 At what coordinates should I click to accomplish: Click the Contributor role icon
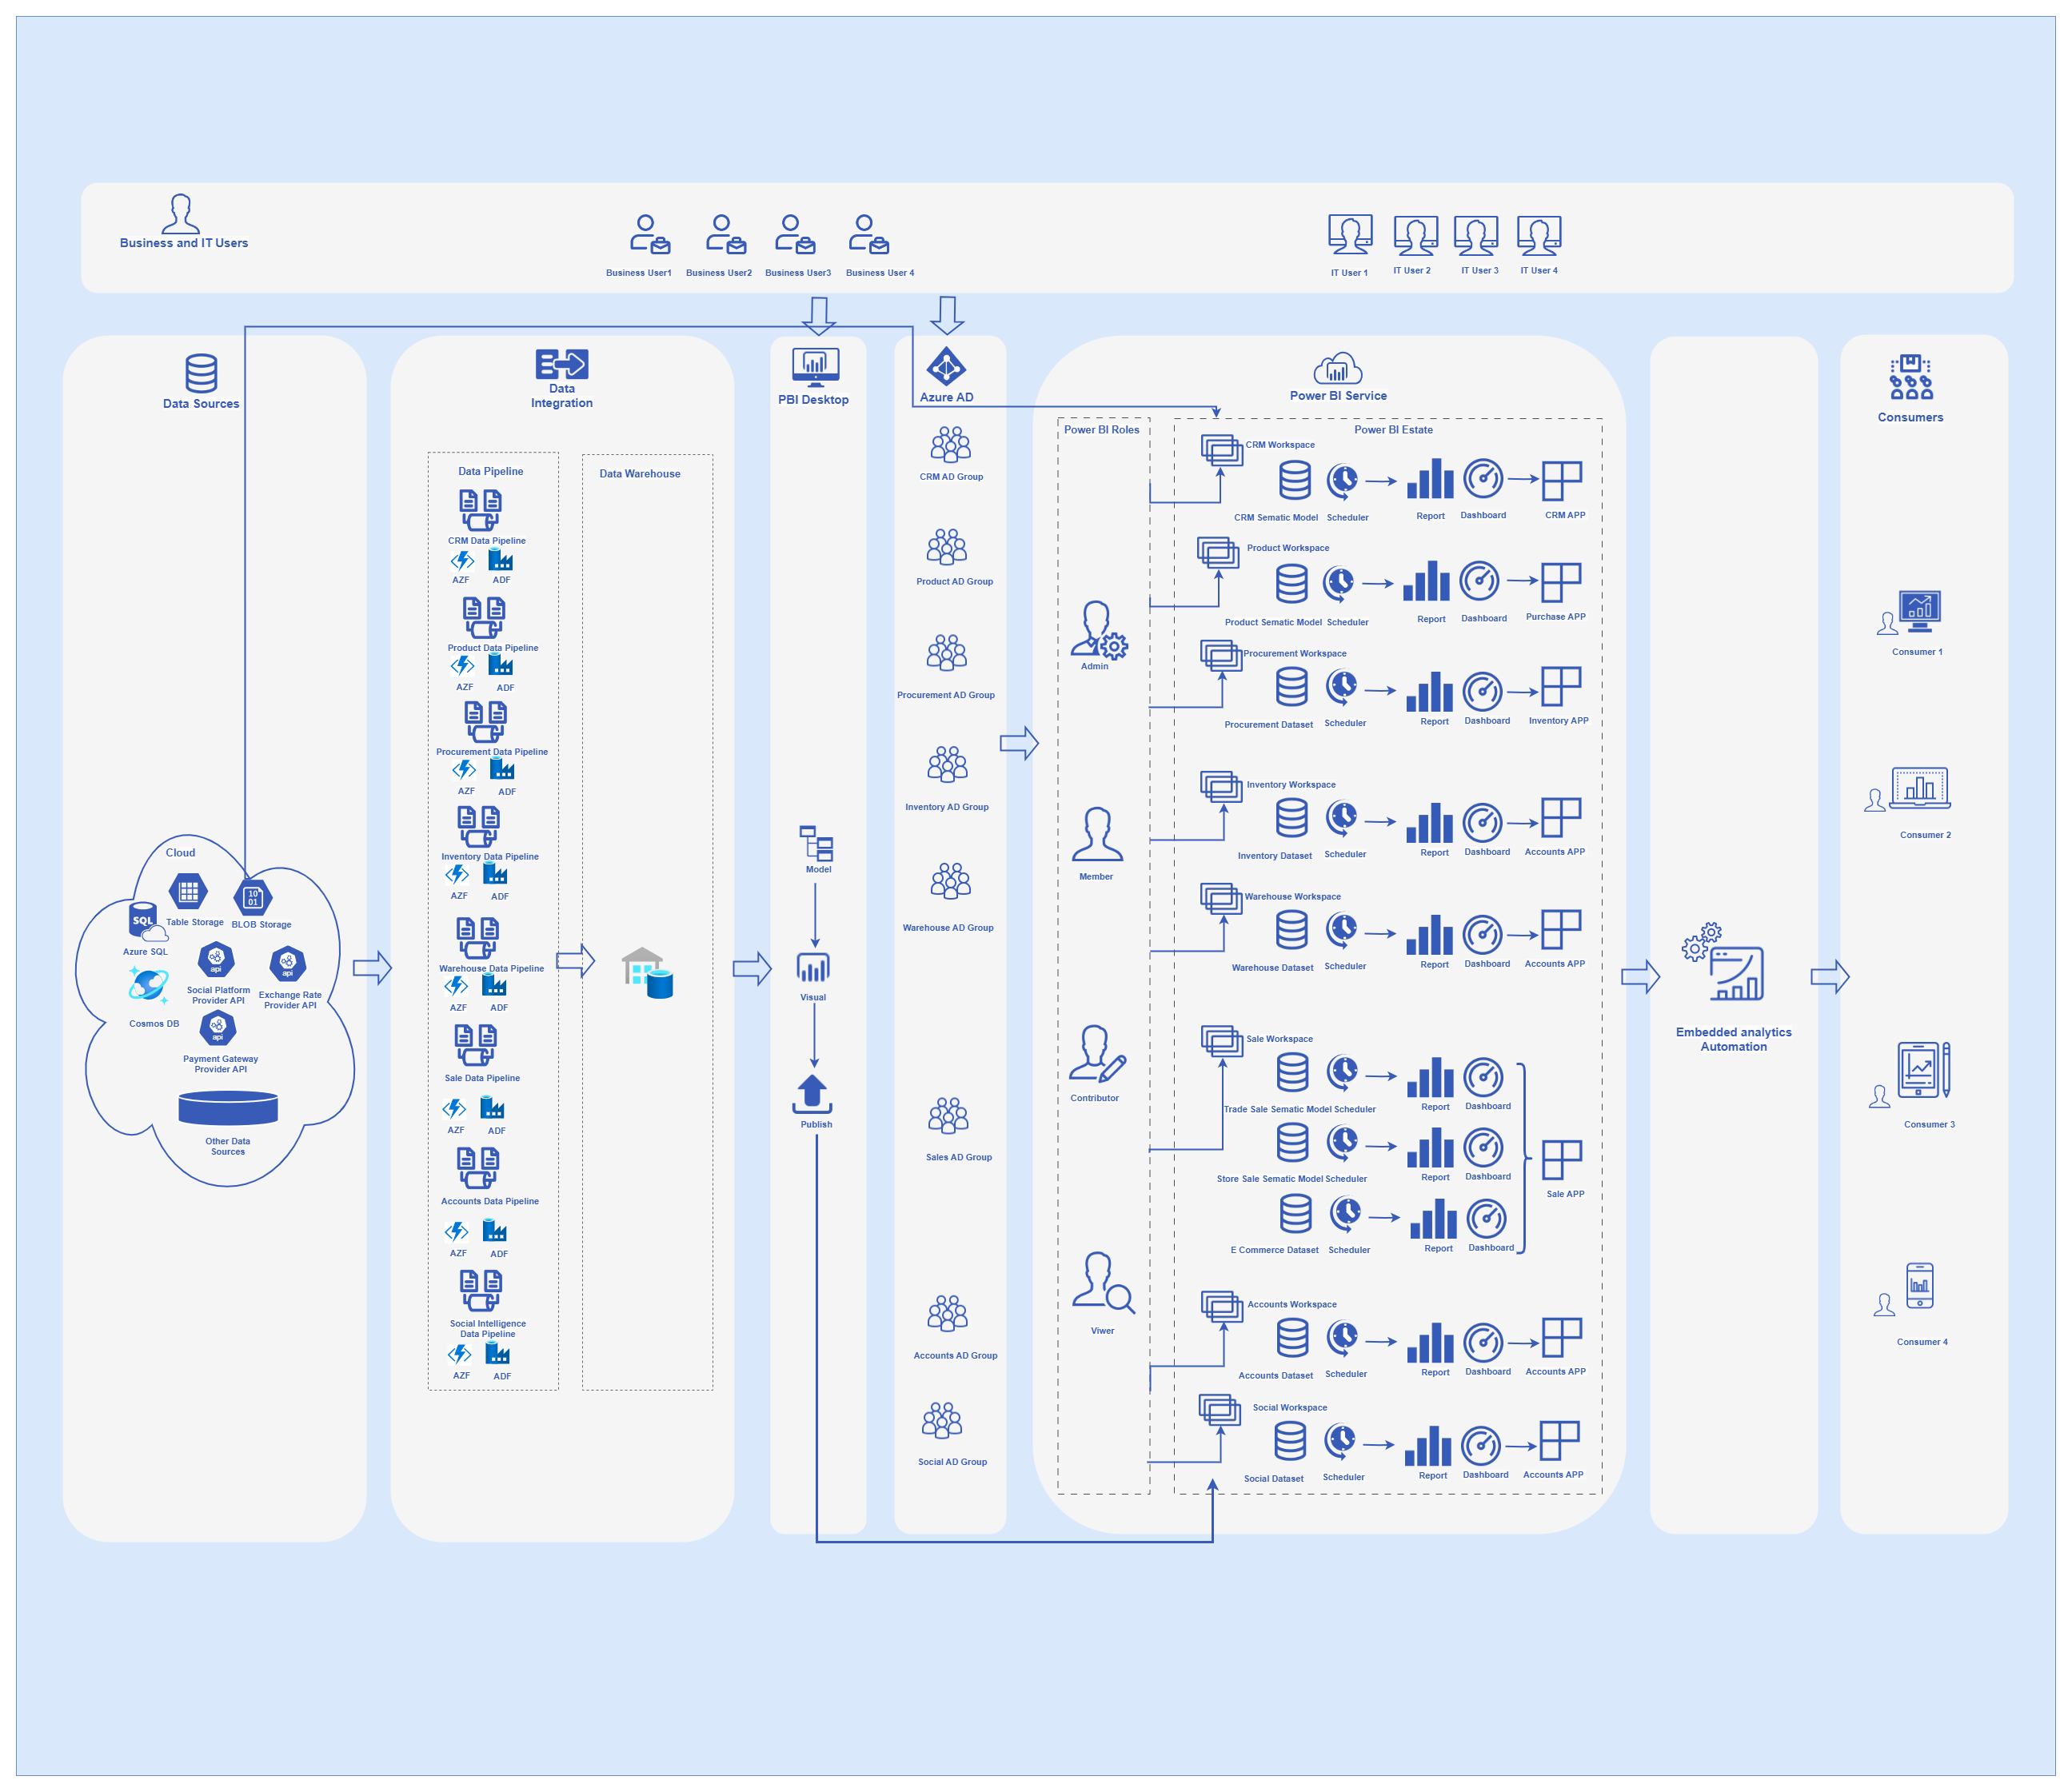pos(1098,1053)
